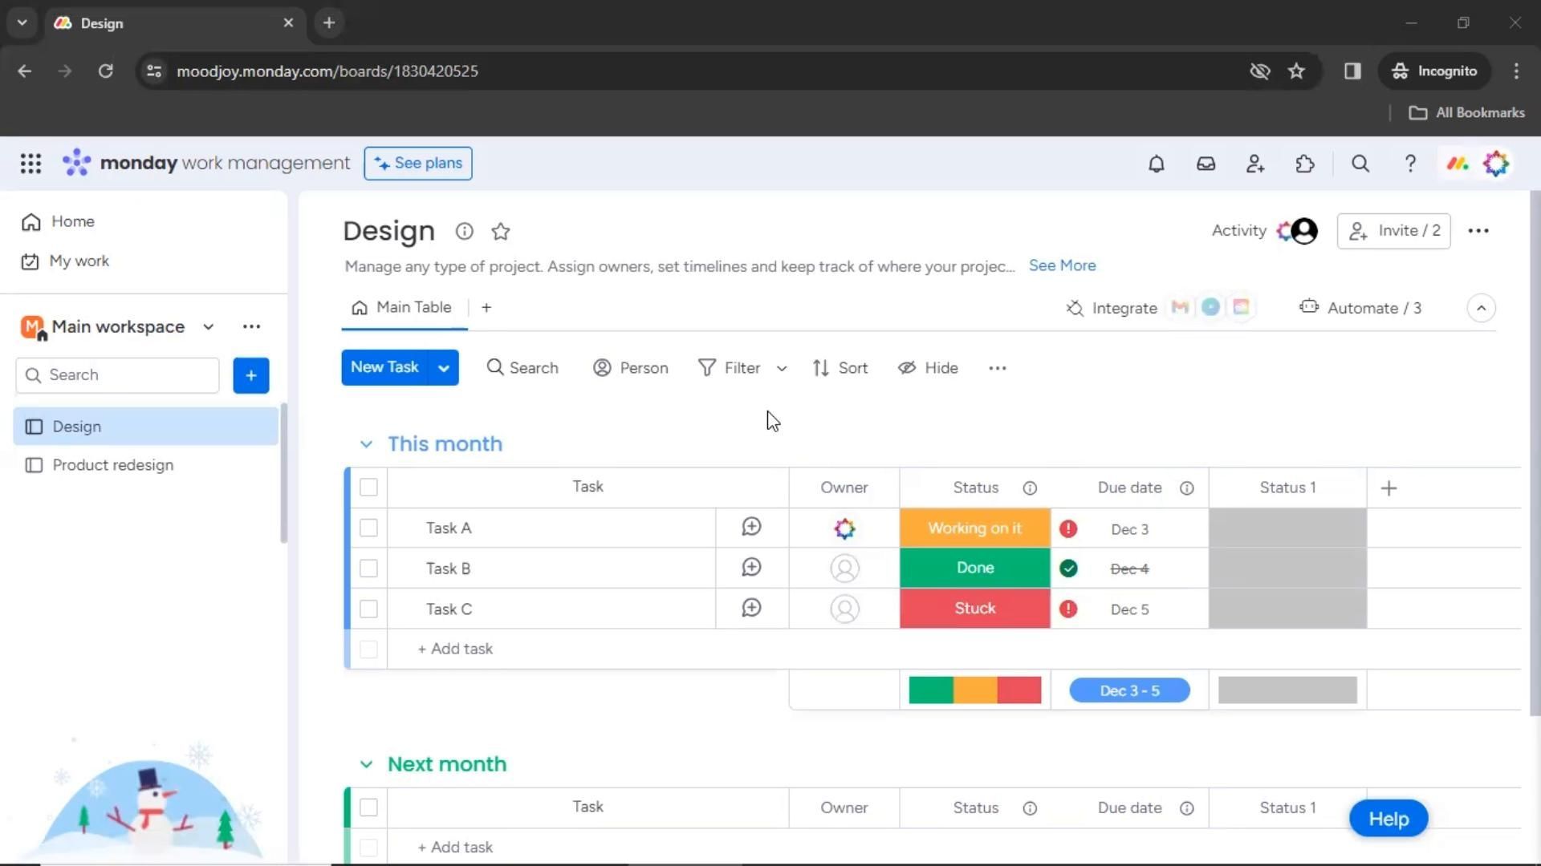Check the Task A row checkbox
This screenshot has height=866, width=1541.
[x=368, y=528]
